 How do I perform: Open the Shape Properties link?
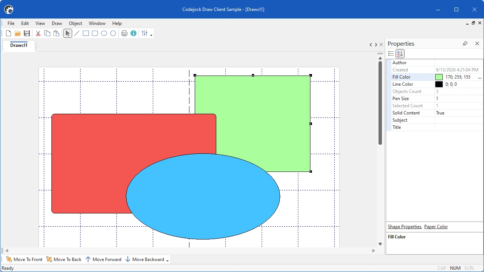[405, 227]
